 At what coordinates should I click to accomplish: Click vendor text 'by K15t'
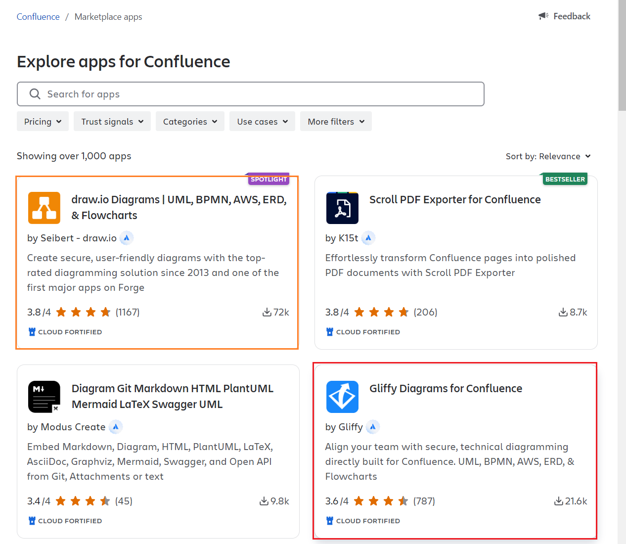[x=342, y=238]
